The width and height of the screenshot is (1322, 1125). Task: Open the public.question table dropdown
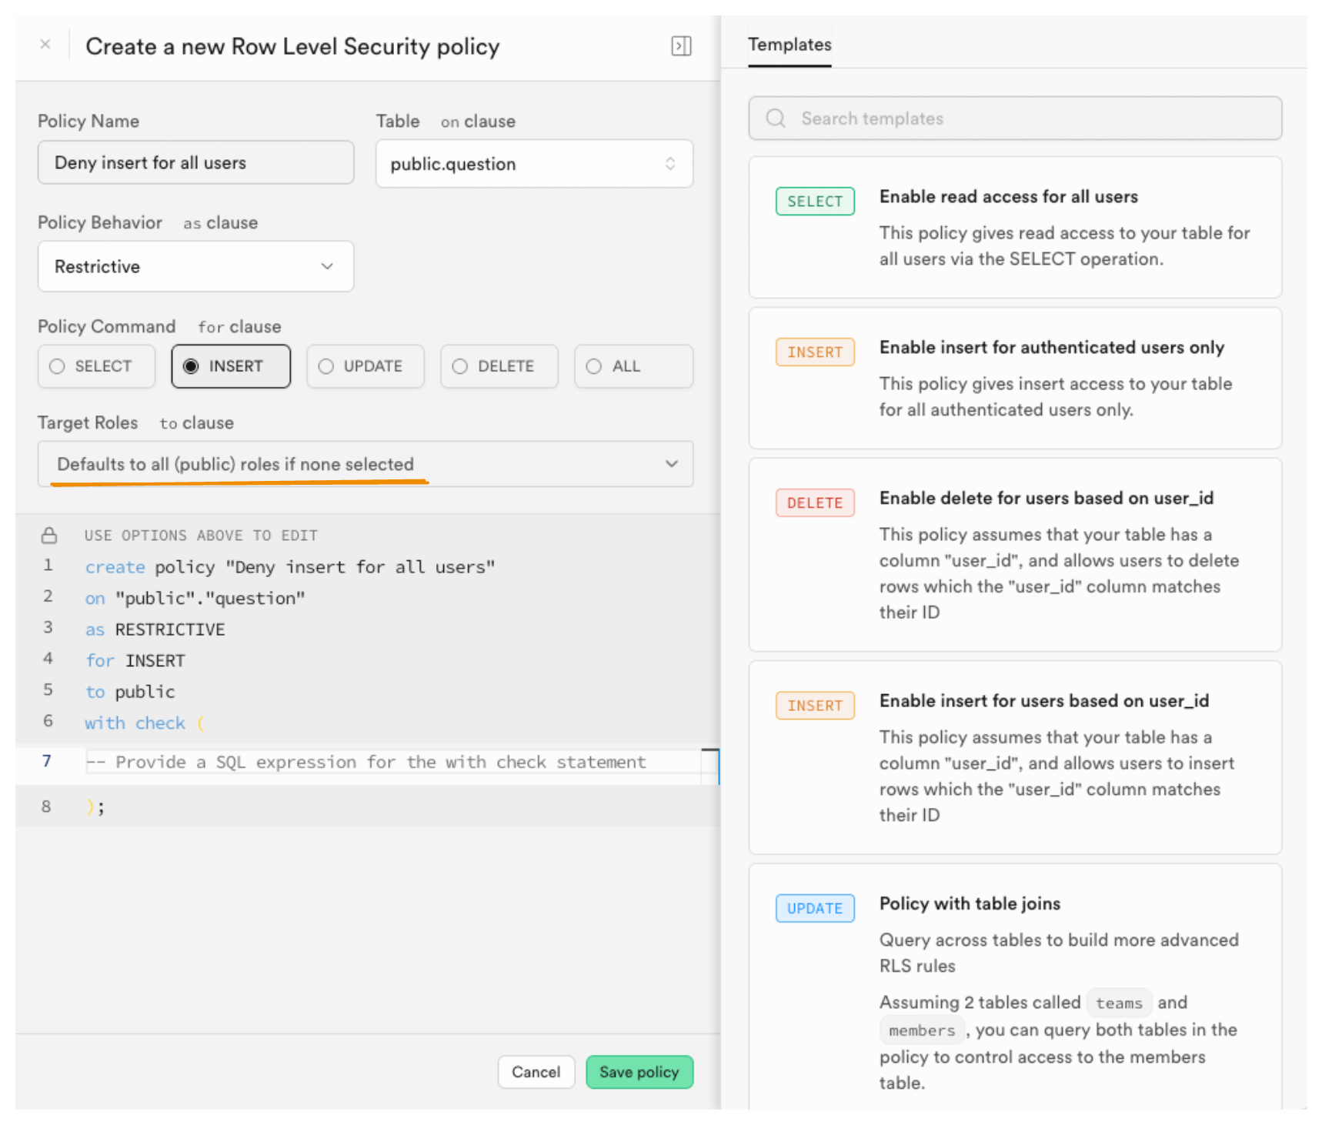coord(533,164)
